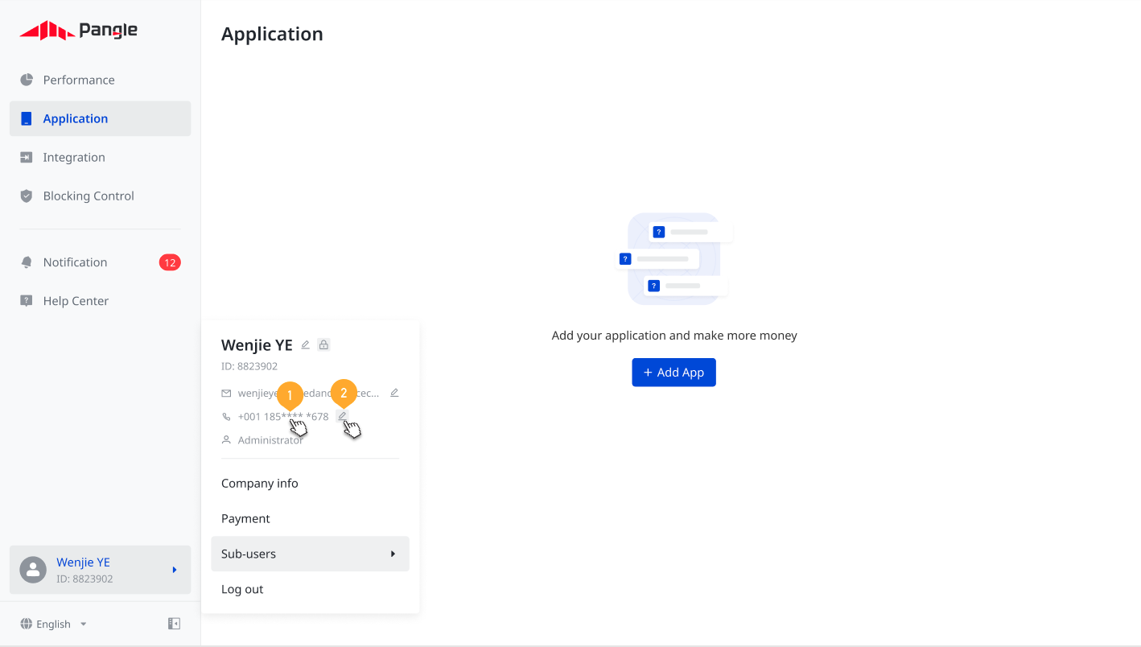The image size is (1141, 647).
Task: Open Notification center
Action: (x=100, y=262)
